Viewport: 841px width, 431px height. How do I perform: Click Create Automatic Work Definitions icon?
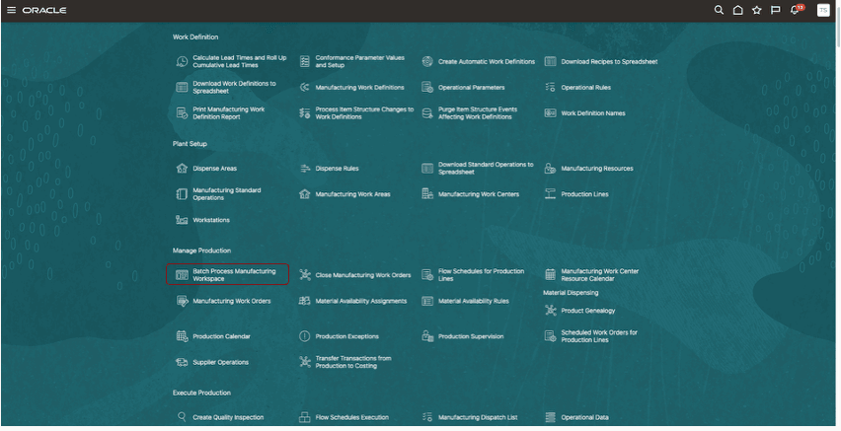click(x=427, y=62)
